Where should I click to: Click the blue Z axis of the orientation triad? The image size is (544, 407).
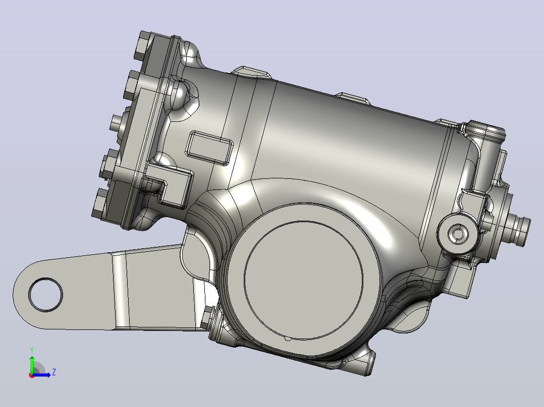41,375
